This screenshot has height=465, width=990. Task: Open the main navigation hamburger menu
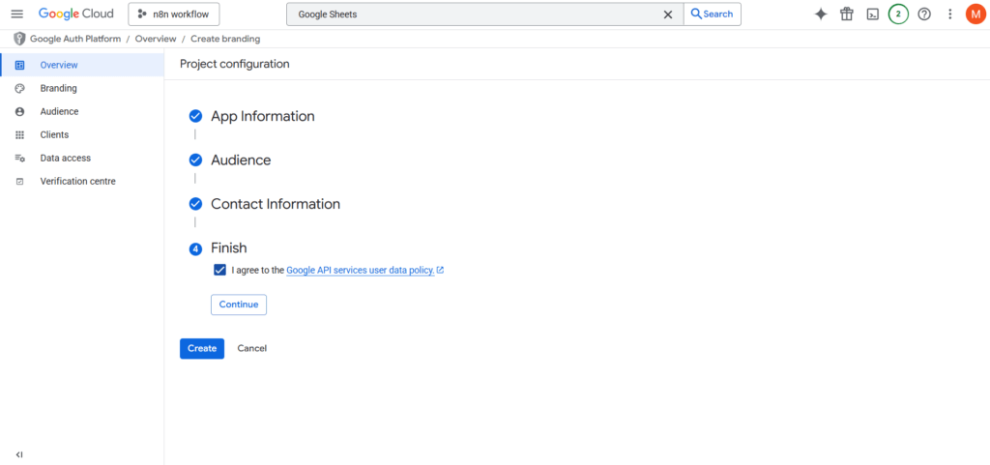[x=16, y=15]
